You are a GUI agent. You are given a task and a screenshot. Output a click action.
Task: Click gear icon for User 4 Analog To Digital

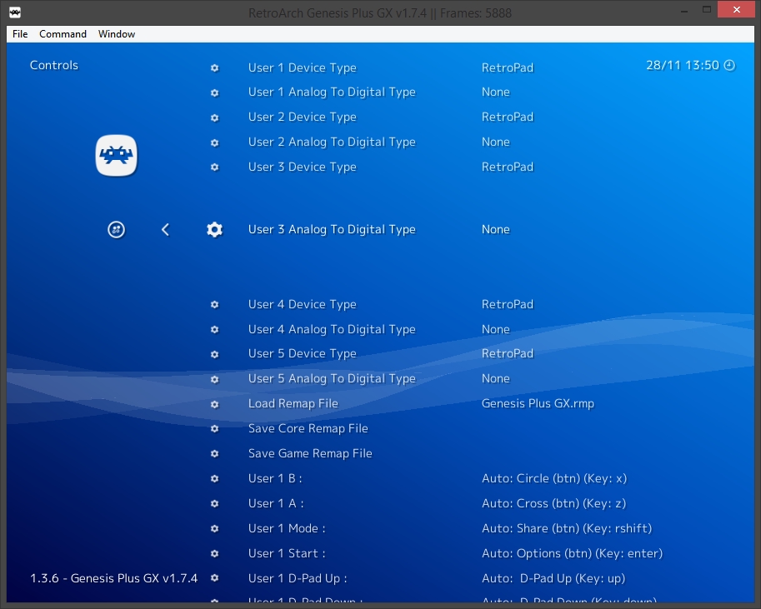214,329
